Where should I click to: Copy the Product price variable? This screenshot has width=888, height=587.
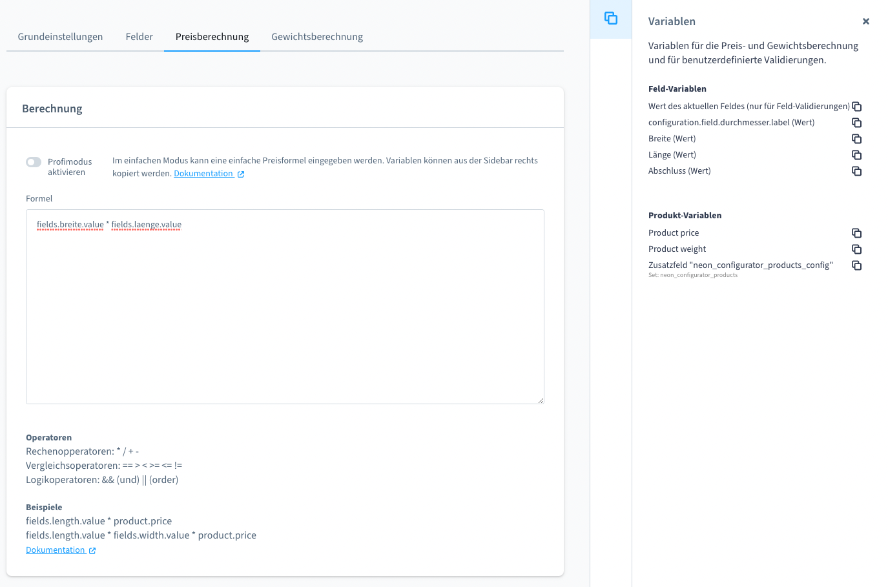(856, 233)
